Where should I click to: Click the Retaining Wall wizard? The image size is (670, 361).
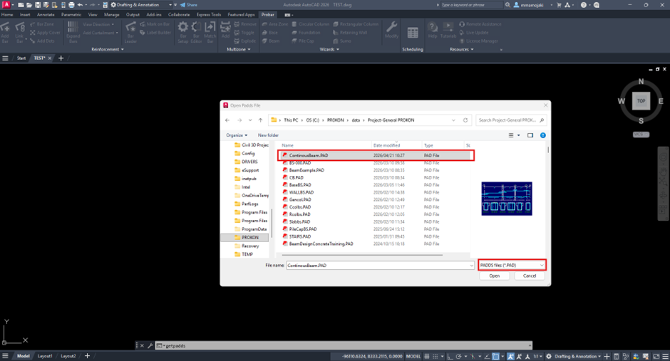pos(350,33)
